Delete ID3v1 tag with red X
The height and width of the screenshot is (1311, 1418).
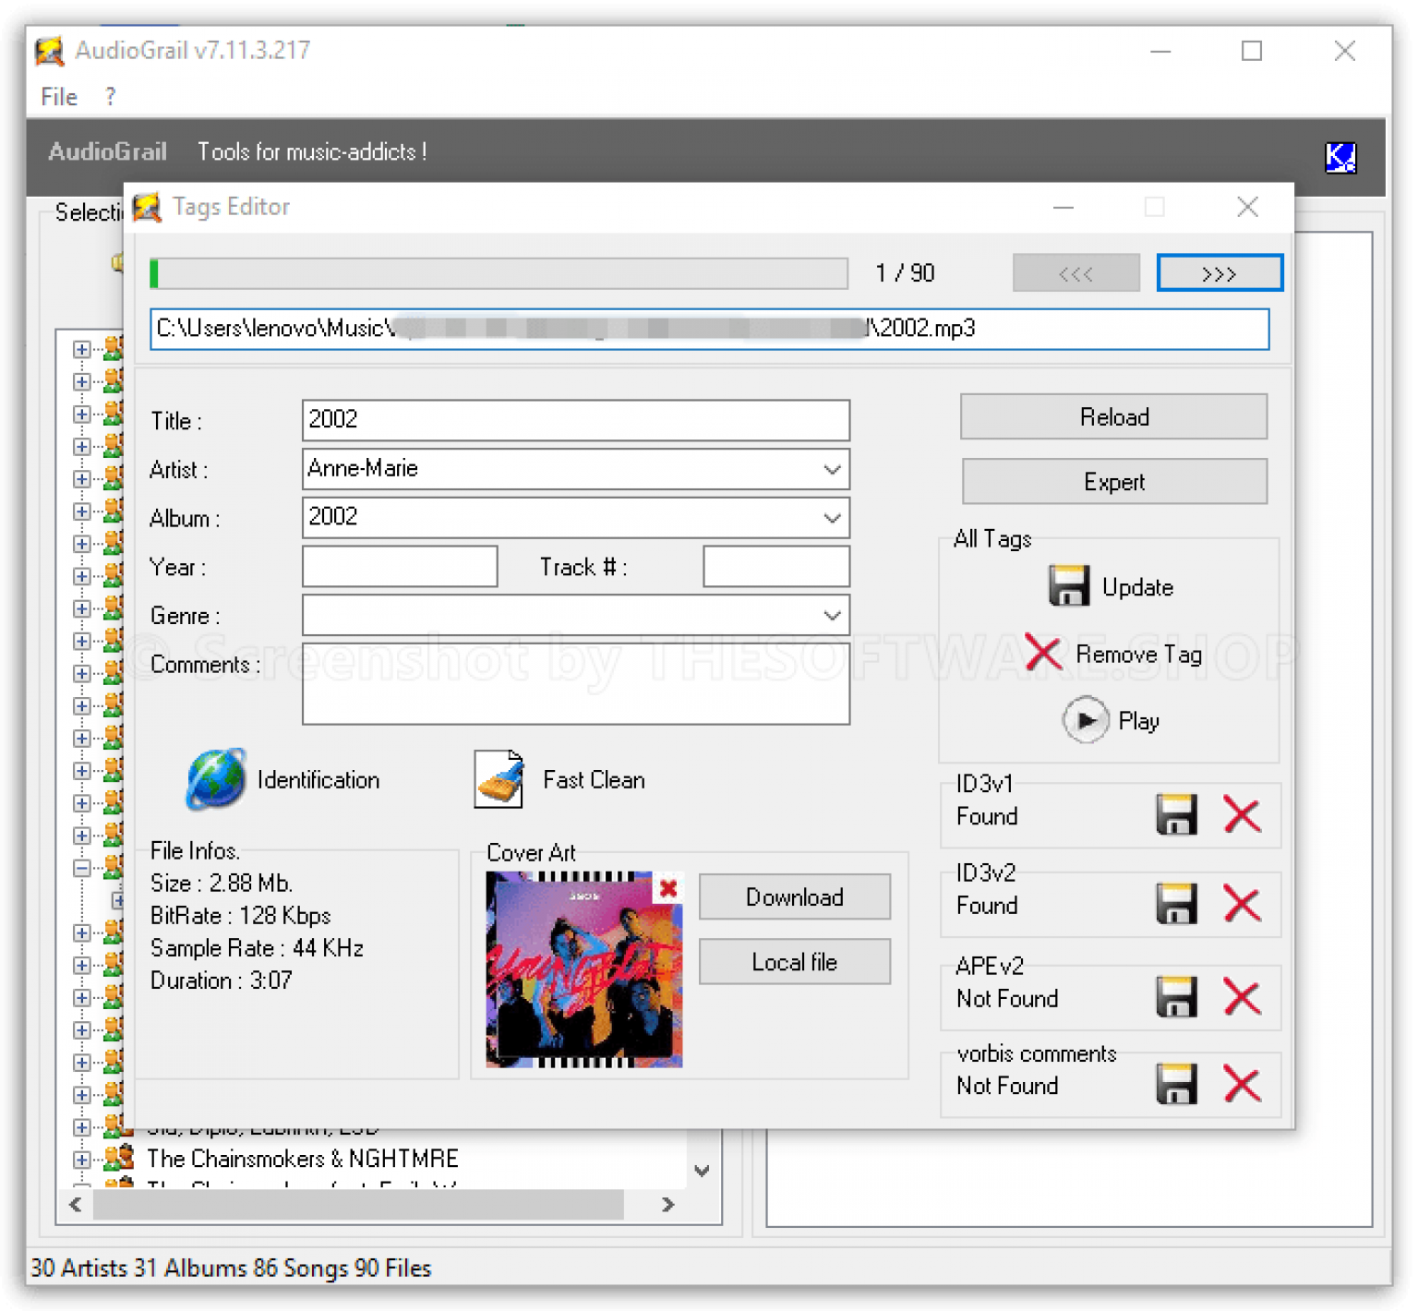point(1242,814)
